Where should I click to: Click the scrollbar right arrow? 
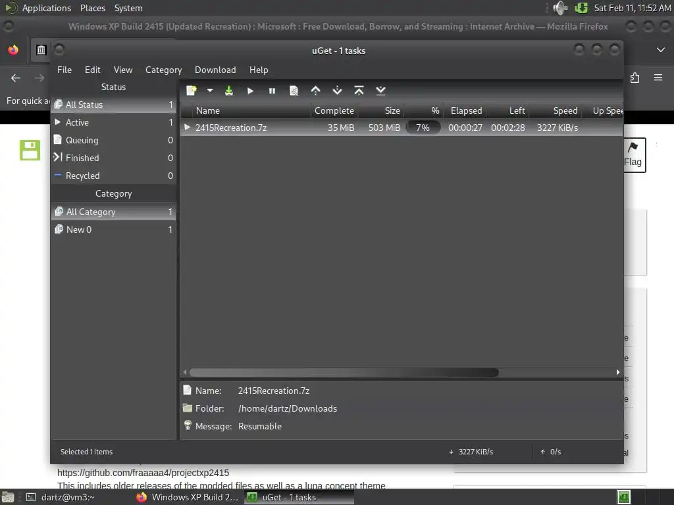pyautogui.click(x=618, y=372)
